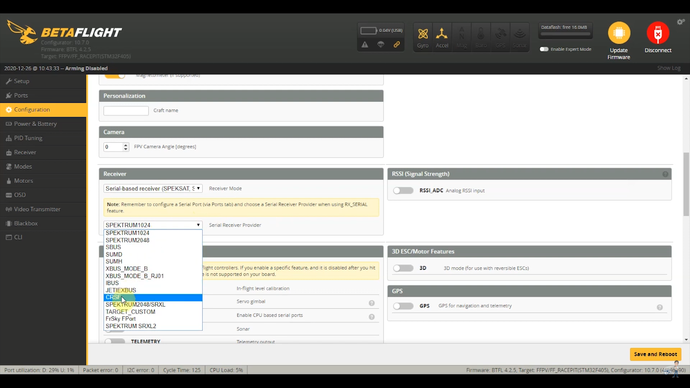The image size is (690, 388).
Task: Enable RSSI_ADC analog RSSI input
Action: [403, 190]
